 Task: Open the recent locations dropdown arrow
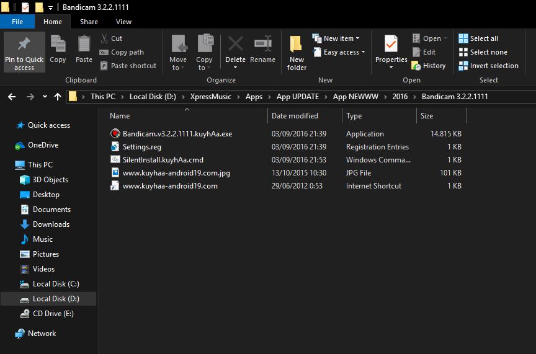tap(45, 97)
